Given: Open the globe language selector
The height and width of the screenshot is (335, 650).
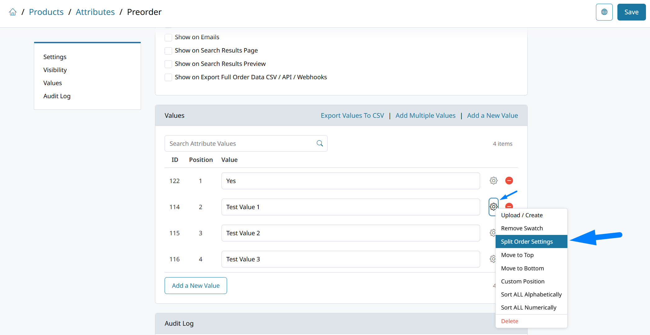Looking at the screenshot, I should [604, 12].
